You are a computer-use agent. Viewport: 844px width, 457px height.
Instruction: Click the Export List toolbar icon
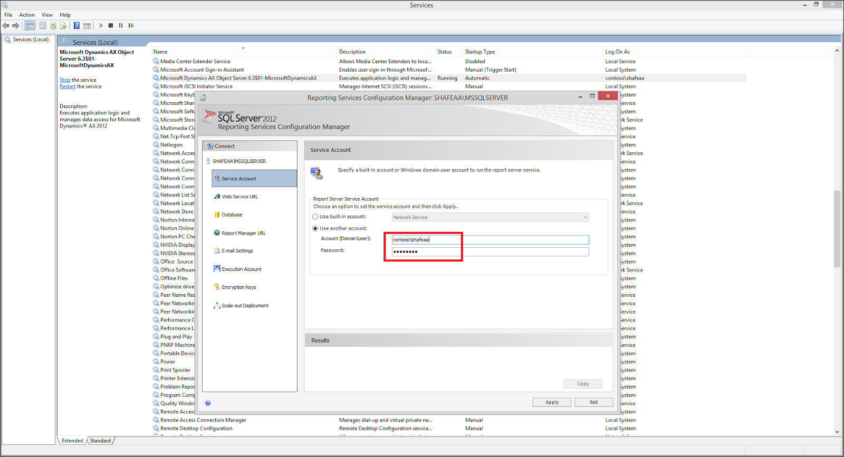(63, 26)
